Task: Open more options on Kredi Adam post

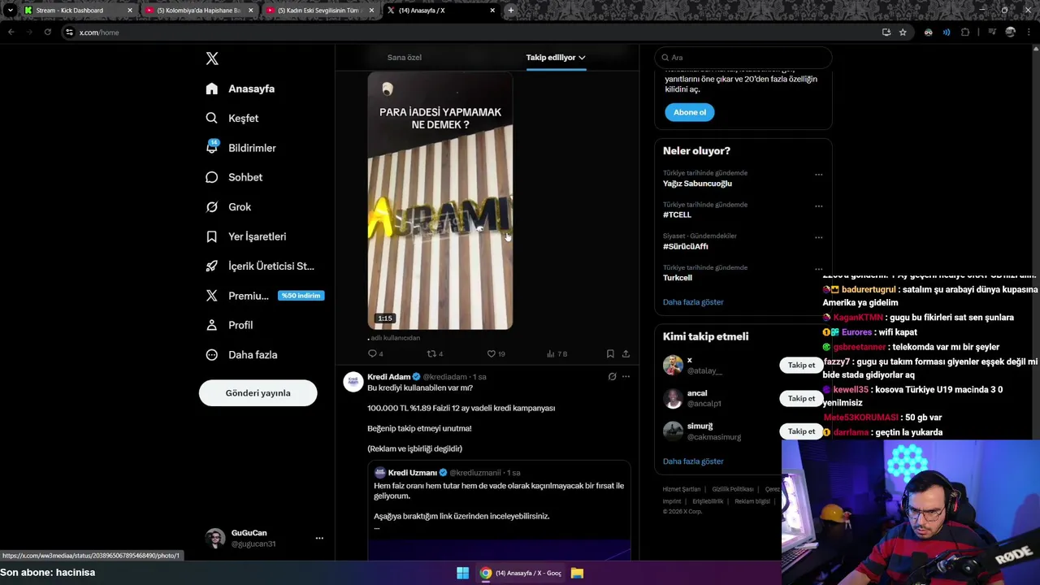Action: coord(626,376)
